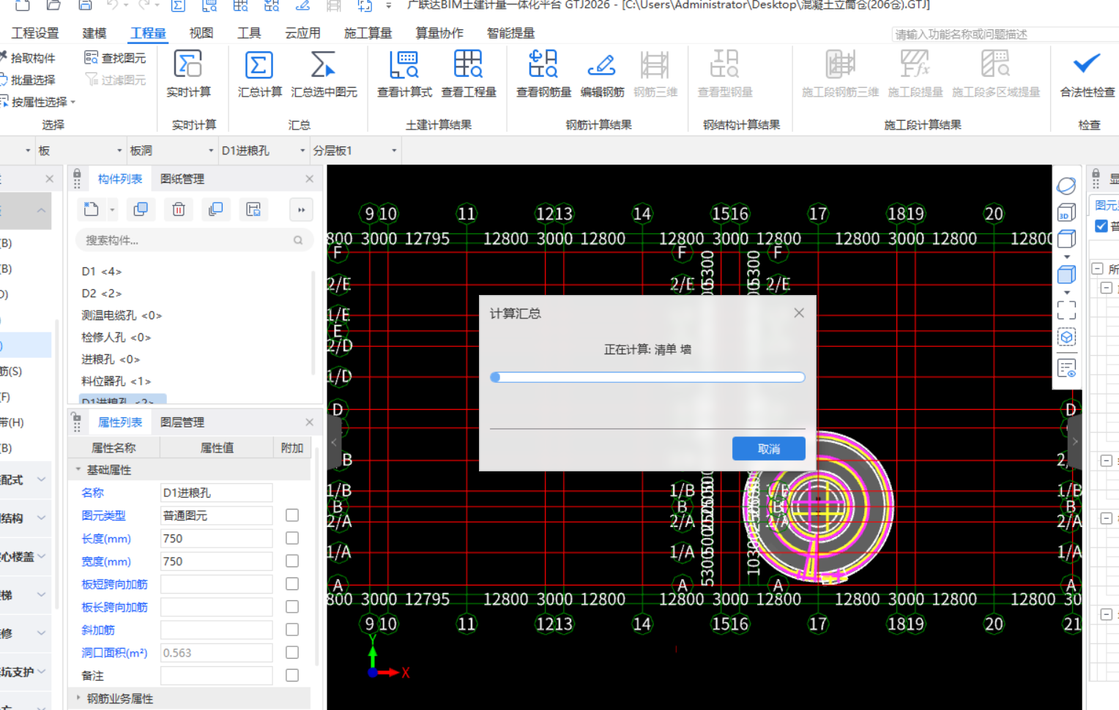The height and width of the screenshot is (710, 1119).
Task: Click the 实时计算 ribbon icon
Action: 188,64
